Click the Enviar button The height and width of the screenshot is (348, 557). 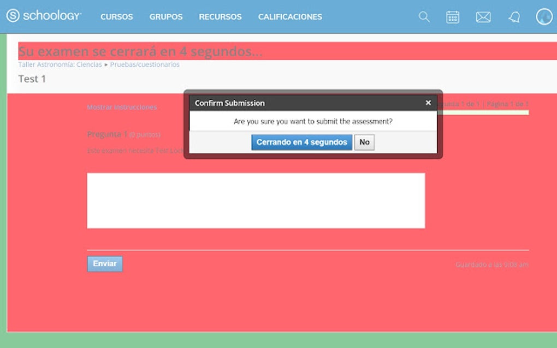click(104, 263)
